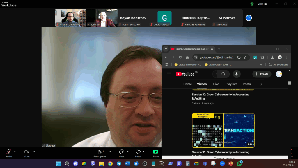Open the Zoom View layout menu
This screenshot has width=298, height=168.
click(x=262, y=4)
